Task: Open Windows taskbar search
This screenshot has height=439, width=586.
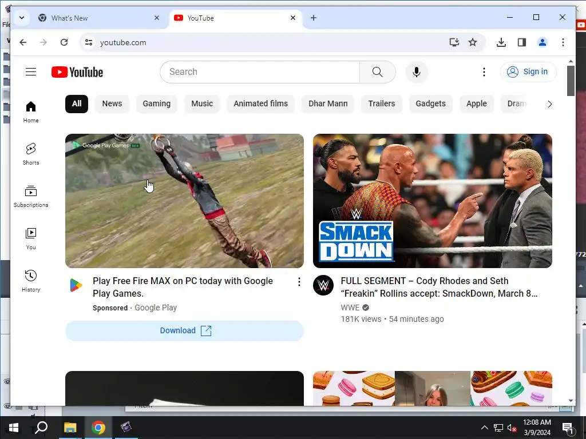Action: 41,428
